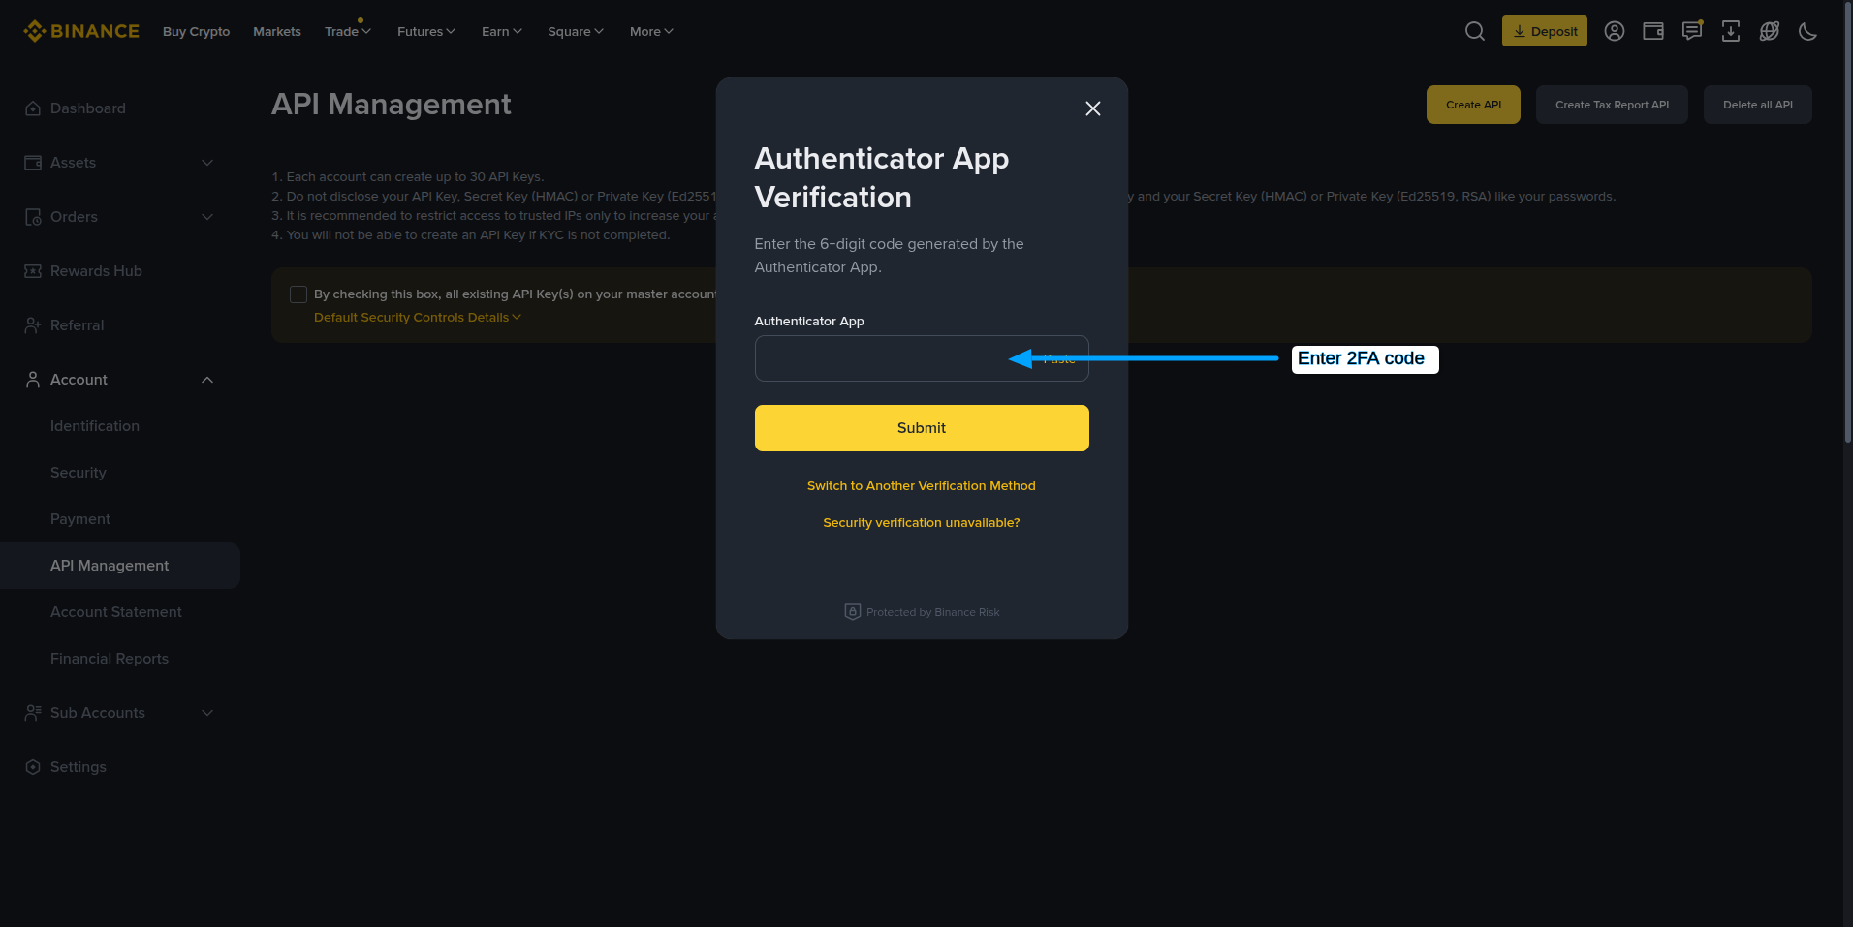
Task: Click the Referral person icon
Action: [x=33, y=325]
